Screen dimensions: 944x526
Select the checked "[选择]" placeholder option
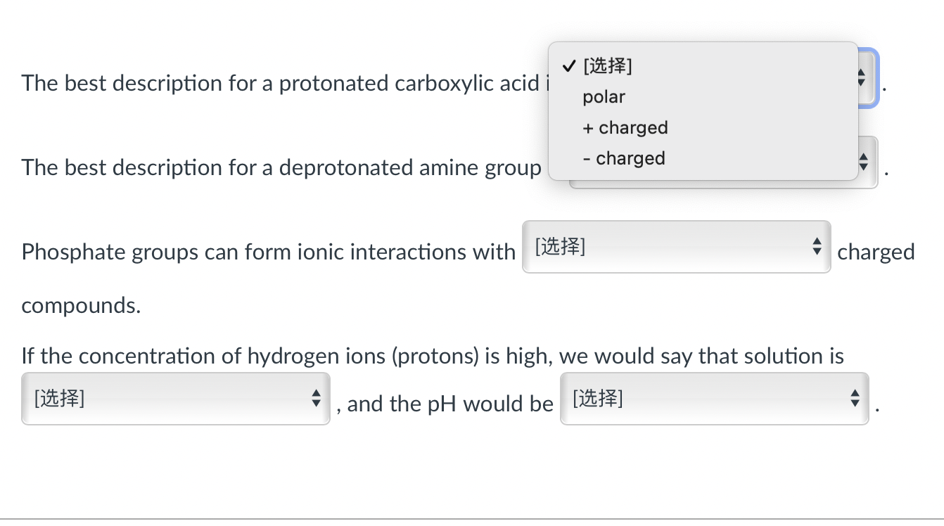pos(608,67)
